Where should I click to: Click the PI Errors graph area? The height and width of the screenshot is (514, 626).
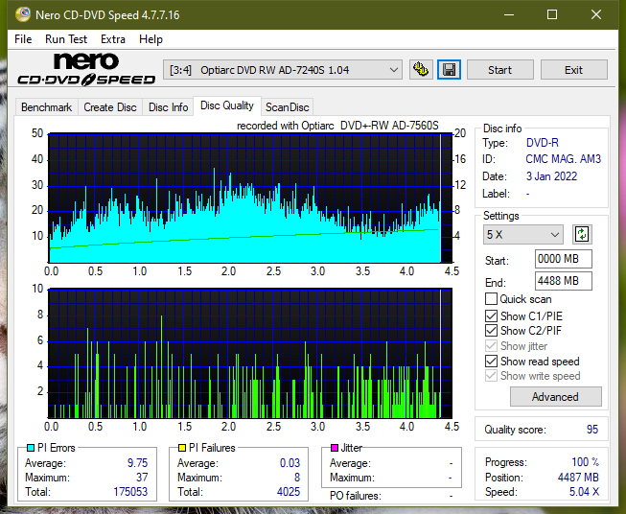tap(250, 199)
